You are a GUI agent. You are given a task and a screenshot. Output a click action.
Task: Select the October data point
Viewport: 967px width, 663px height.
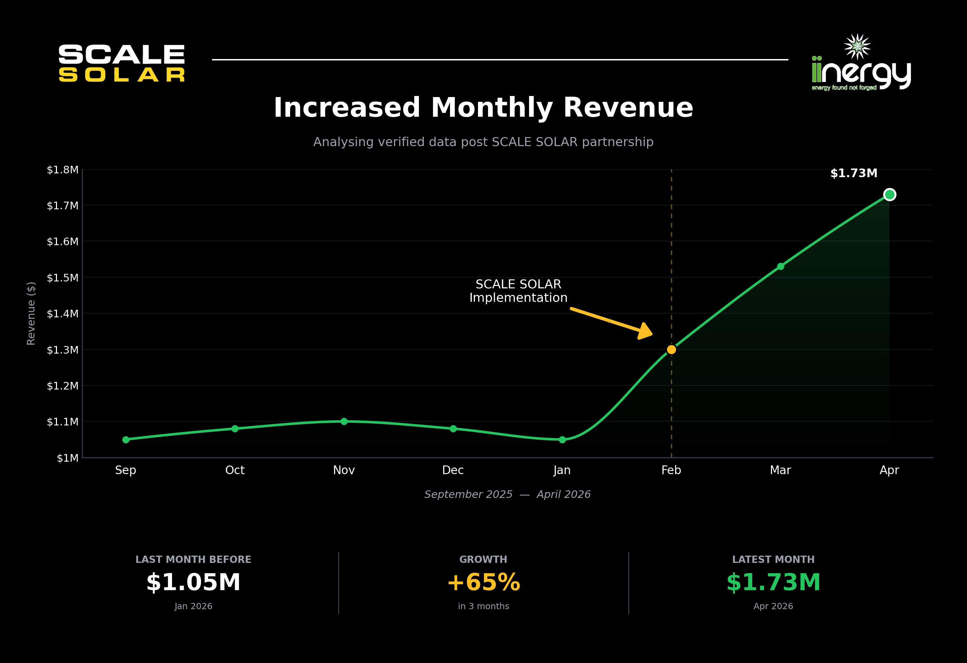[x=235, y=429]
